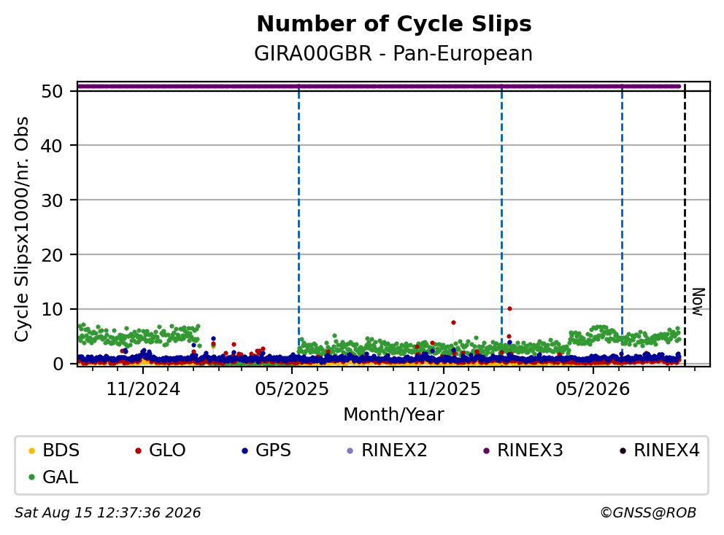
Task: Click the 'Number of Cycle Slips' title
Action: pyautogui.click(x=394, y=24)
